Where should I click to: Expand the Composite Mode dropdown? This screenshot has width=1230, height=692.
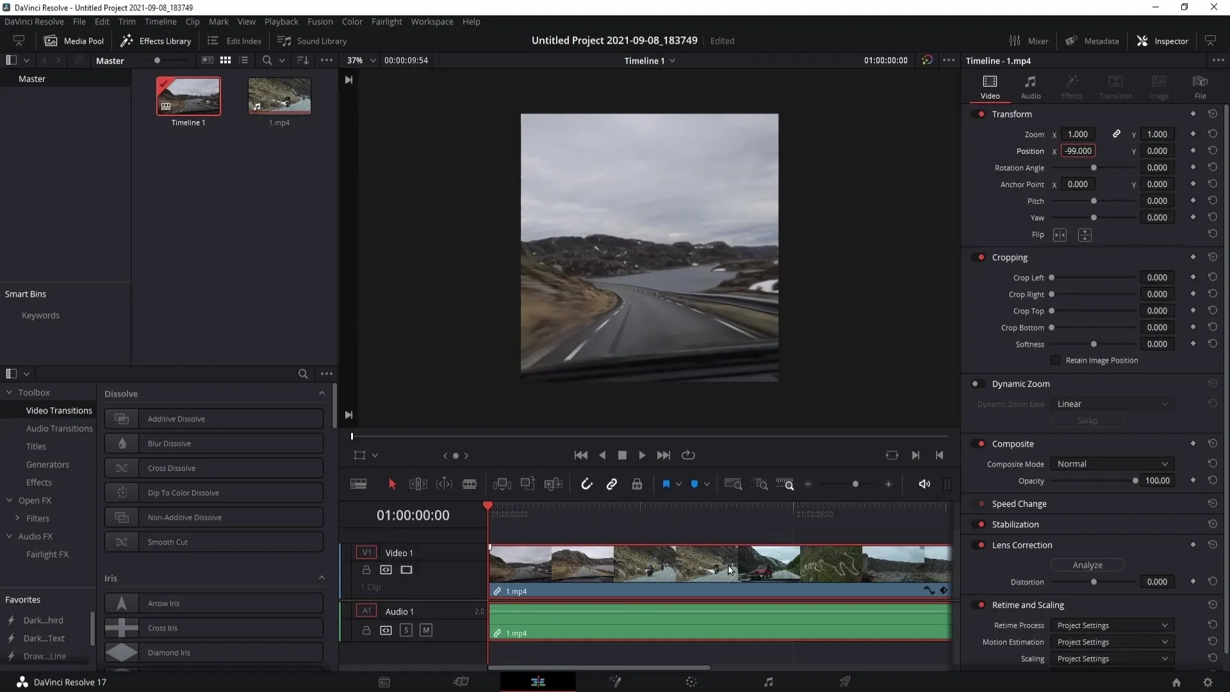1111,463
